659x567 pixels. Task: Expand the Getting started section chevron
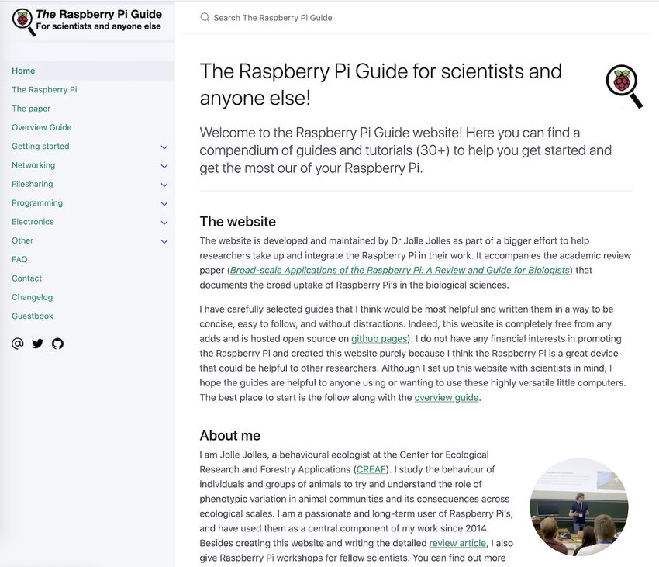click(164, 147)
